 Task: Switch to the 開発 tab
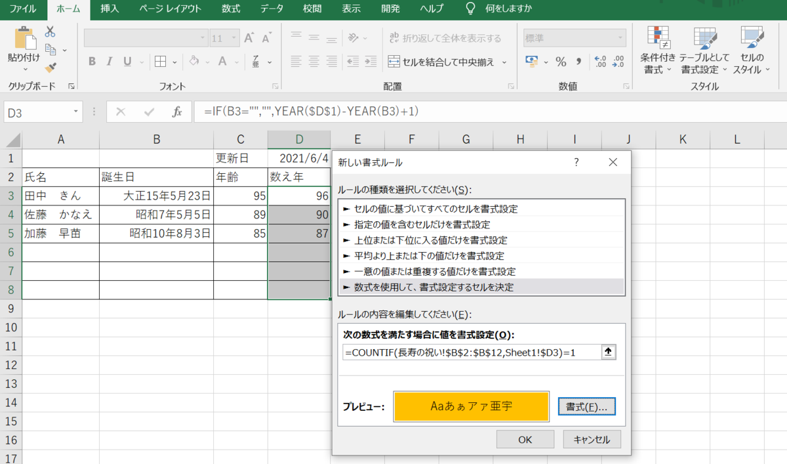coord(390,9)
